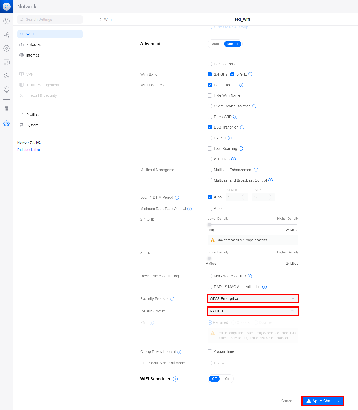Open the Security Protocol dropdown
The image size is (358, 410).
click(253, 298)
